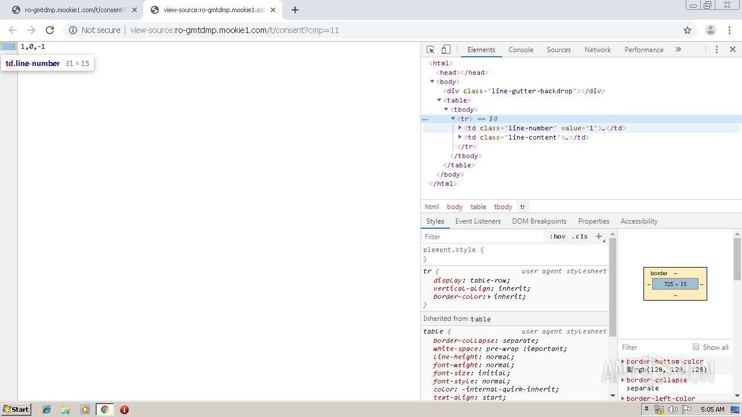This screenshot has height=417, width=742.
Task: Open the Not secure site info
Action: 94,30
